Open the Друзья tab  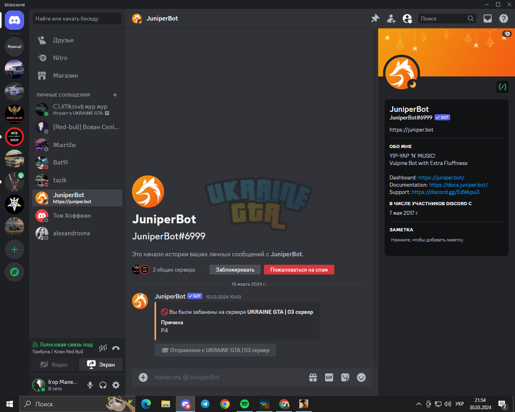[x=77, y=40]
